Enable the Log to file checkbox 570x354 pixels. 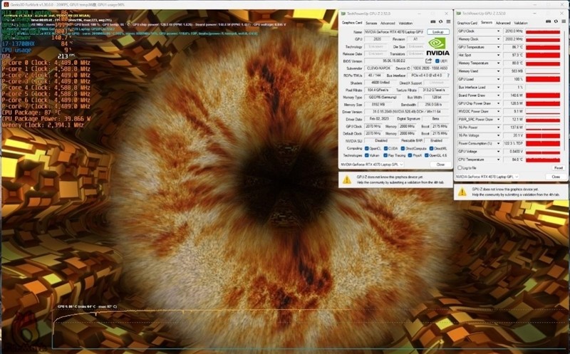pos(458,167)
